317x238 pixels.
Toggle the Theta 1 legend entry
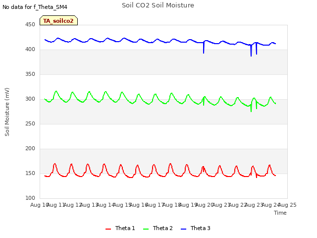click(120, 228)
